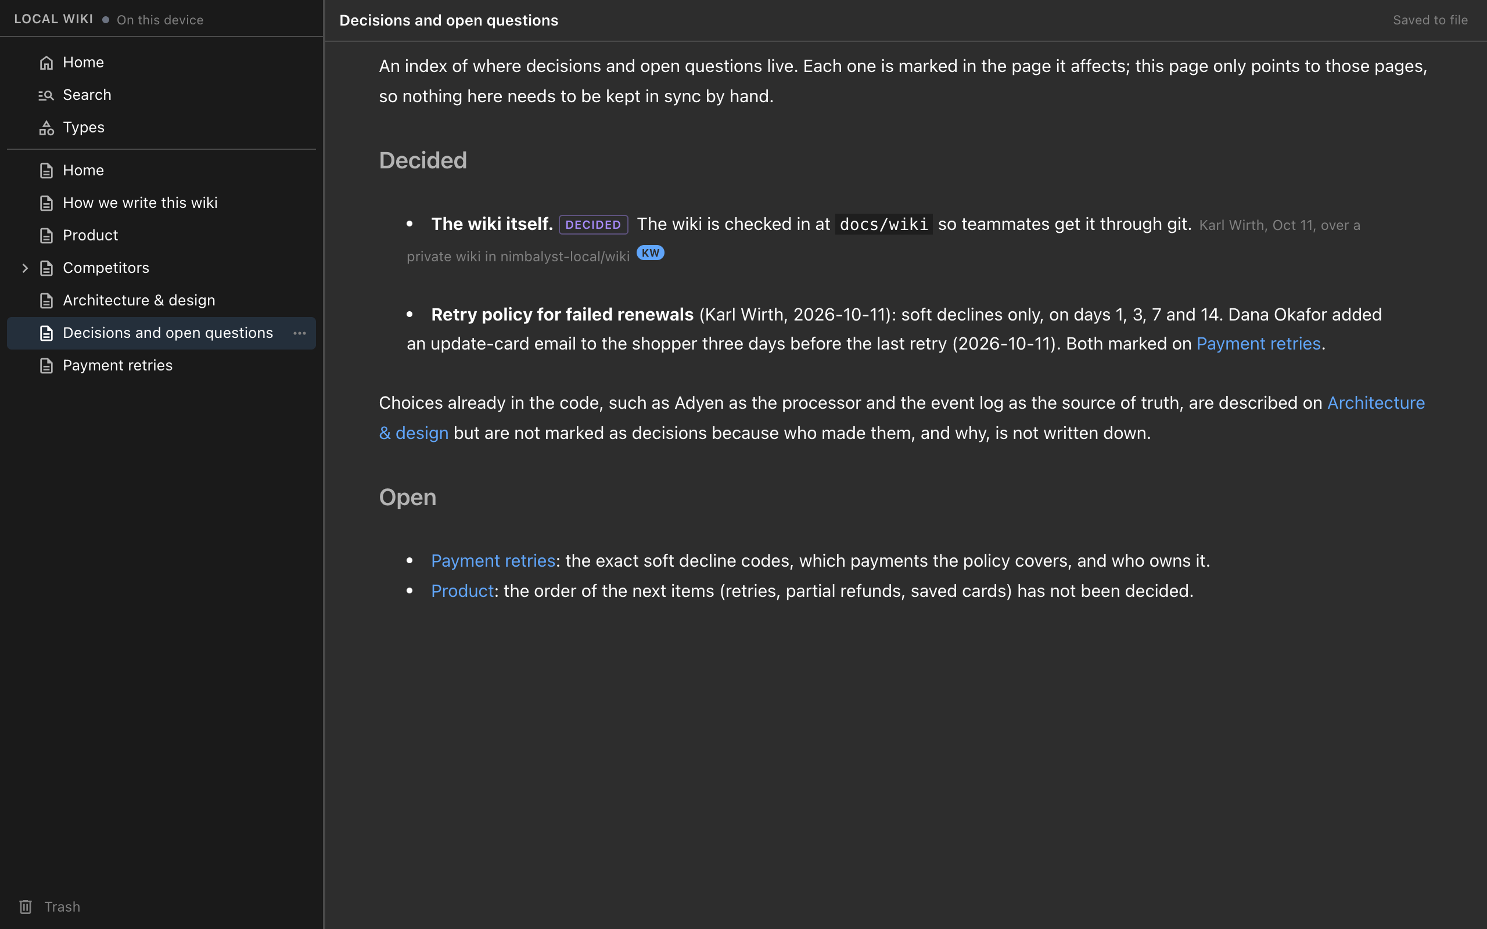Screen dimensions: 1487x929
Task: Click bold text Retry policy for failed renewals
Action: [562, 315]
